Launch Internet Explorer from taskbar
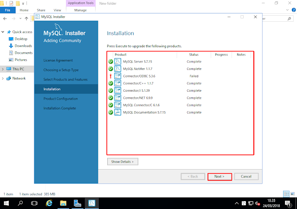Viewport: 297px width, 209px height. pos(49,203)
